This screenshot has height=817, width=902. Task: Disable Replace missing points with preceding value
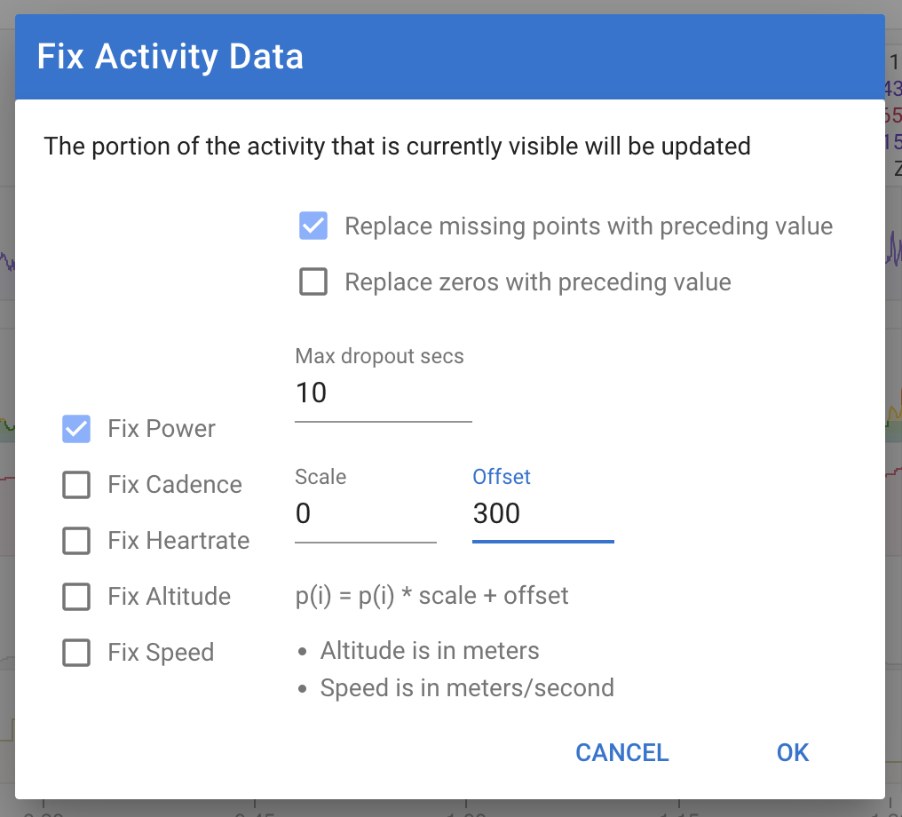[x=313, y=226]
